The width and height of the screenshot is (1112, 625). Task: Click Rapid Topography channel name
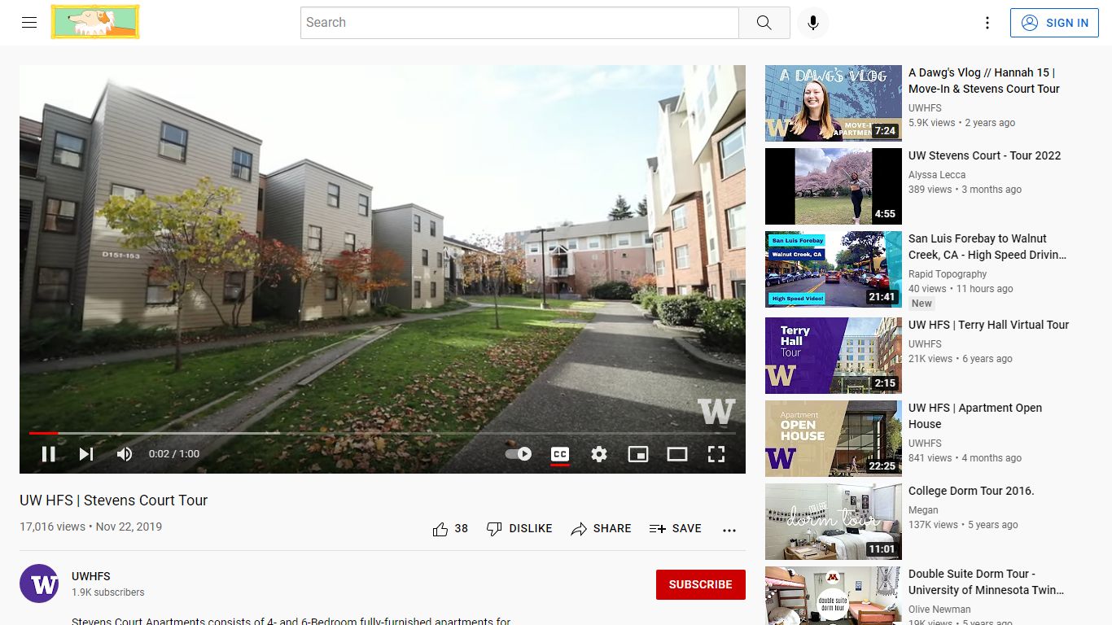coord(948,274)
